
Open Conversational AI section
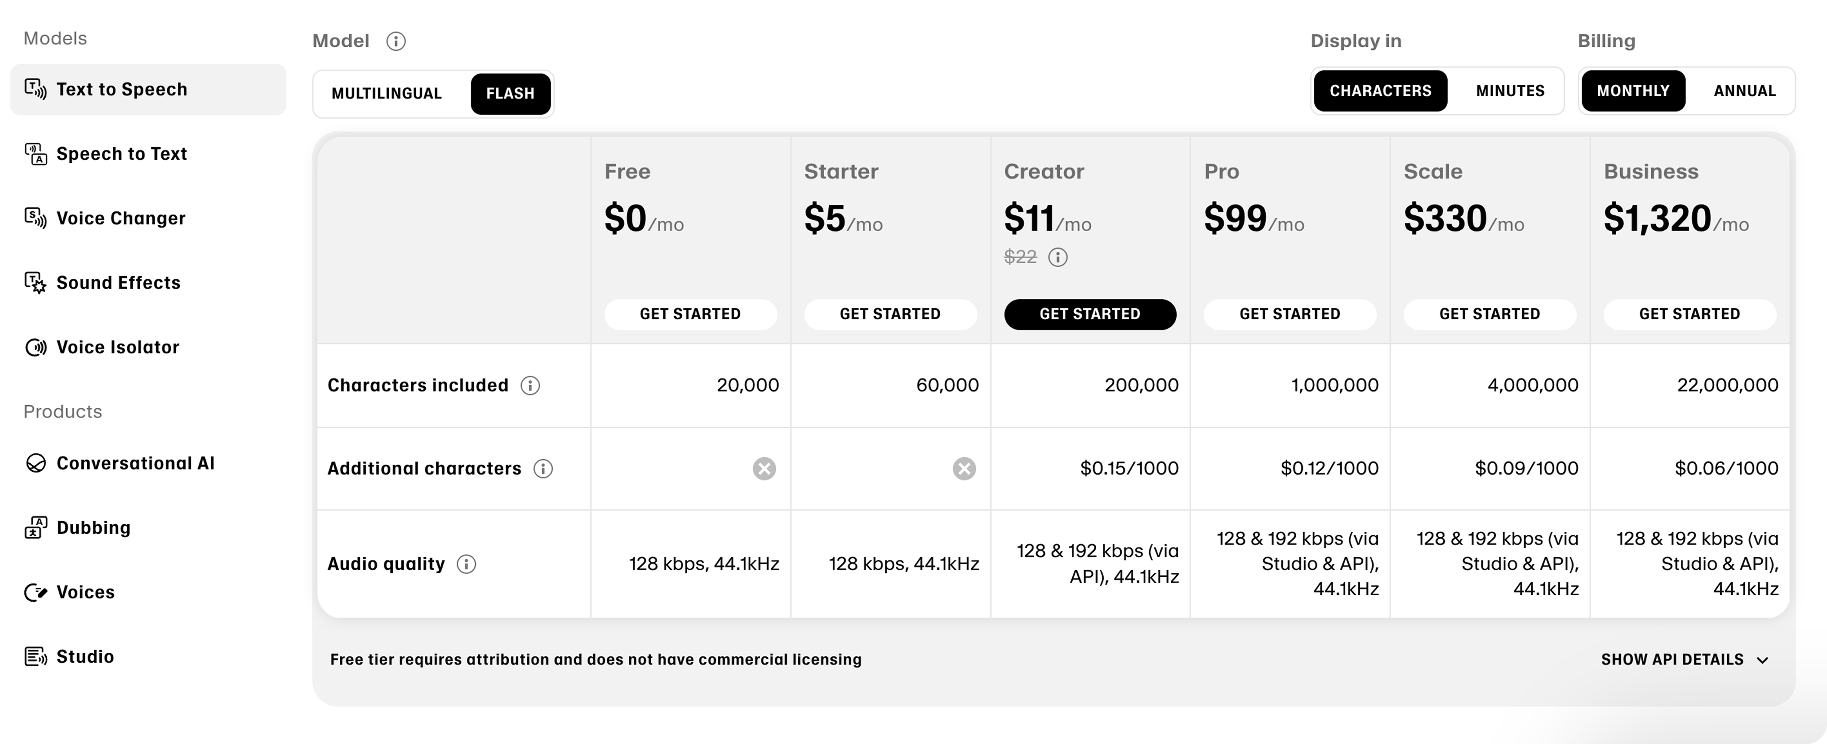pyautogui.click(x=135, y=463)
